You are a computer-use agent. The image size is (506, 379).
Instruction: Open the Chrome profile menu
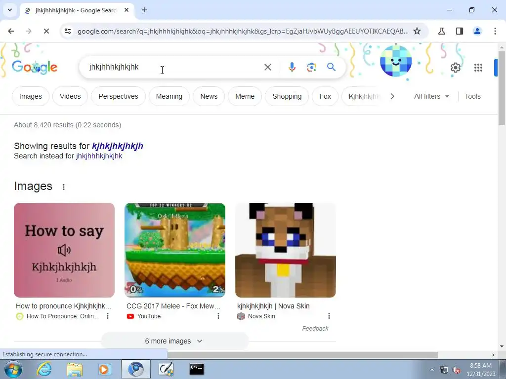tap(477, 31)
